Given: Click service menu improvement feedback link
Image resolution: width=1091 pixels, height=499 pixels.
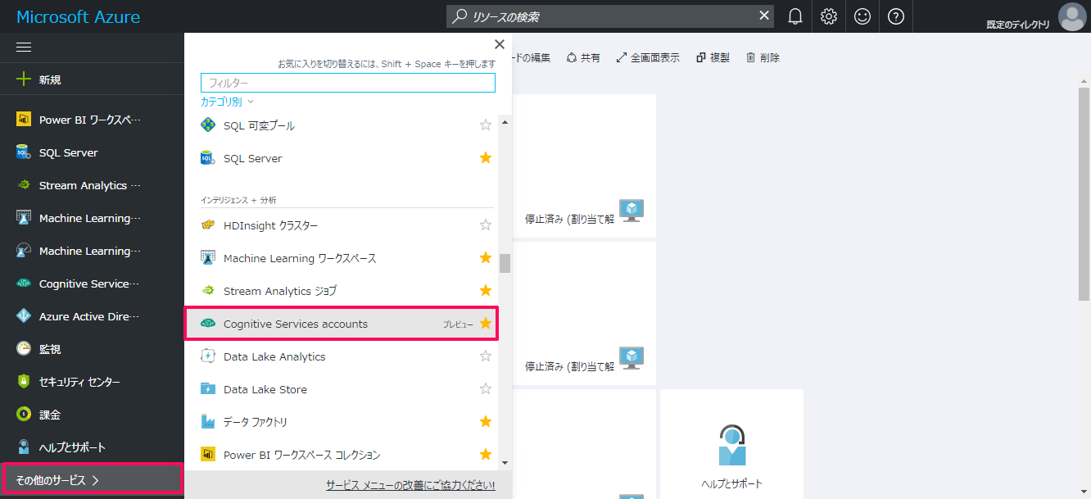Looking at the screenshot, I should tap(410, 485).
